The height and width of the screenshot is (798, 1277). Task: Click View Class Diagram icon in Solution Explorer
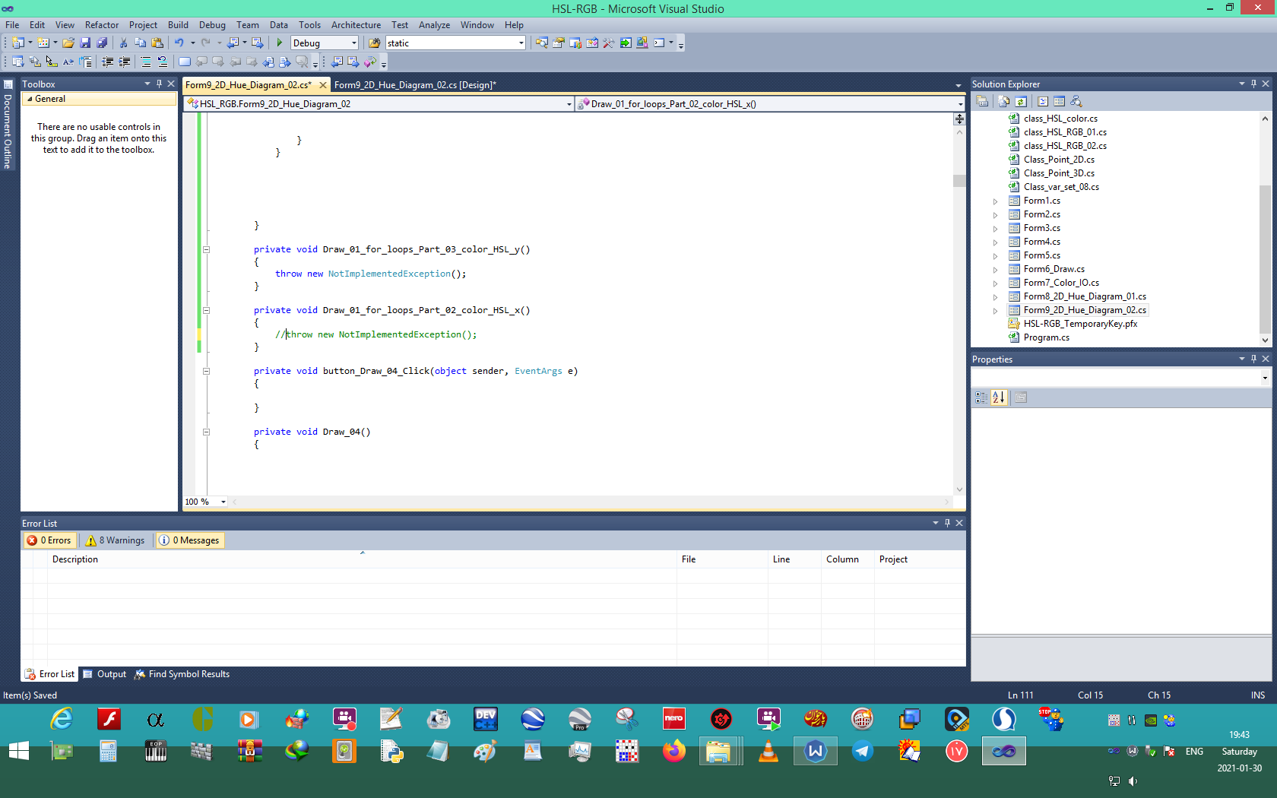coord(1076,101)
